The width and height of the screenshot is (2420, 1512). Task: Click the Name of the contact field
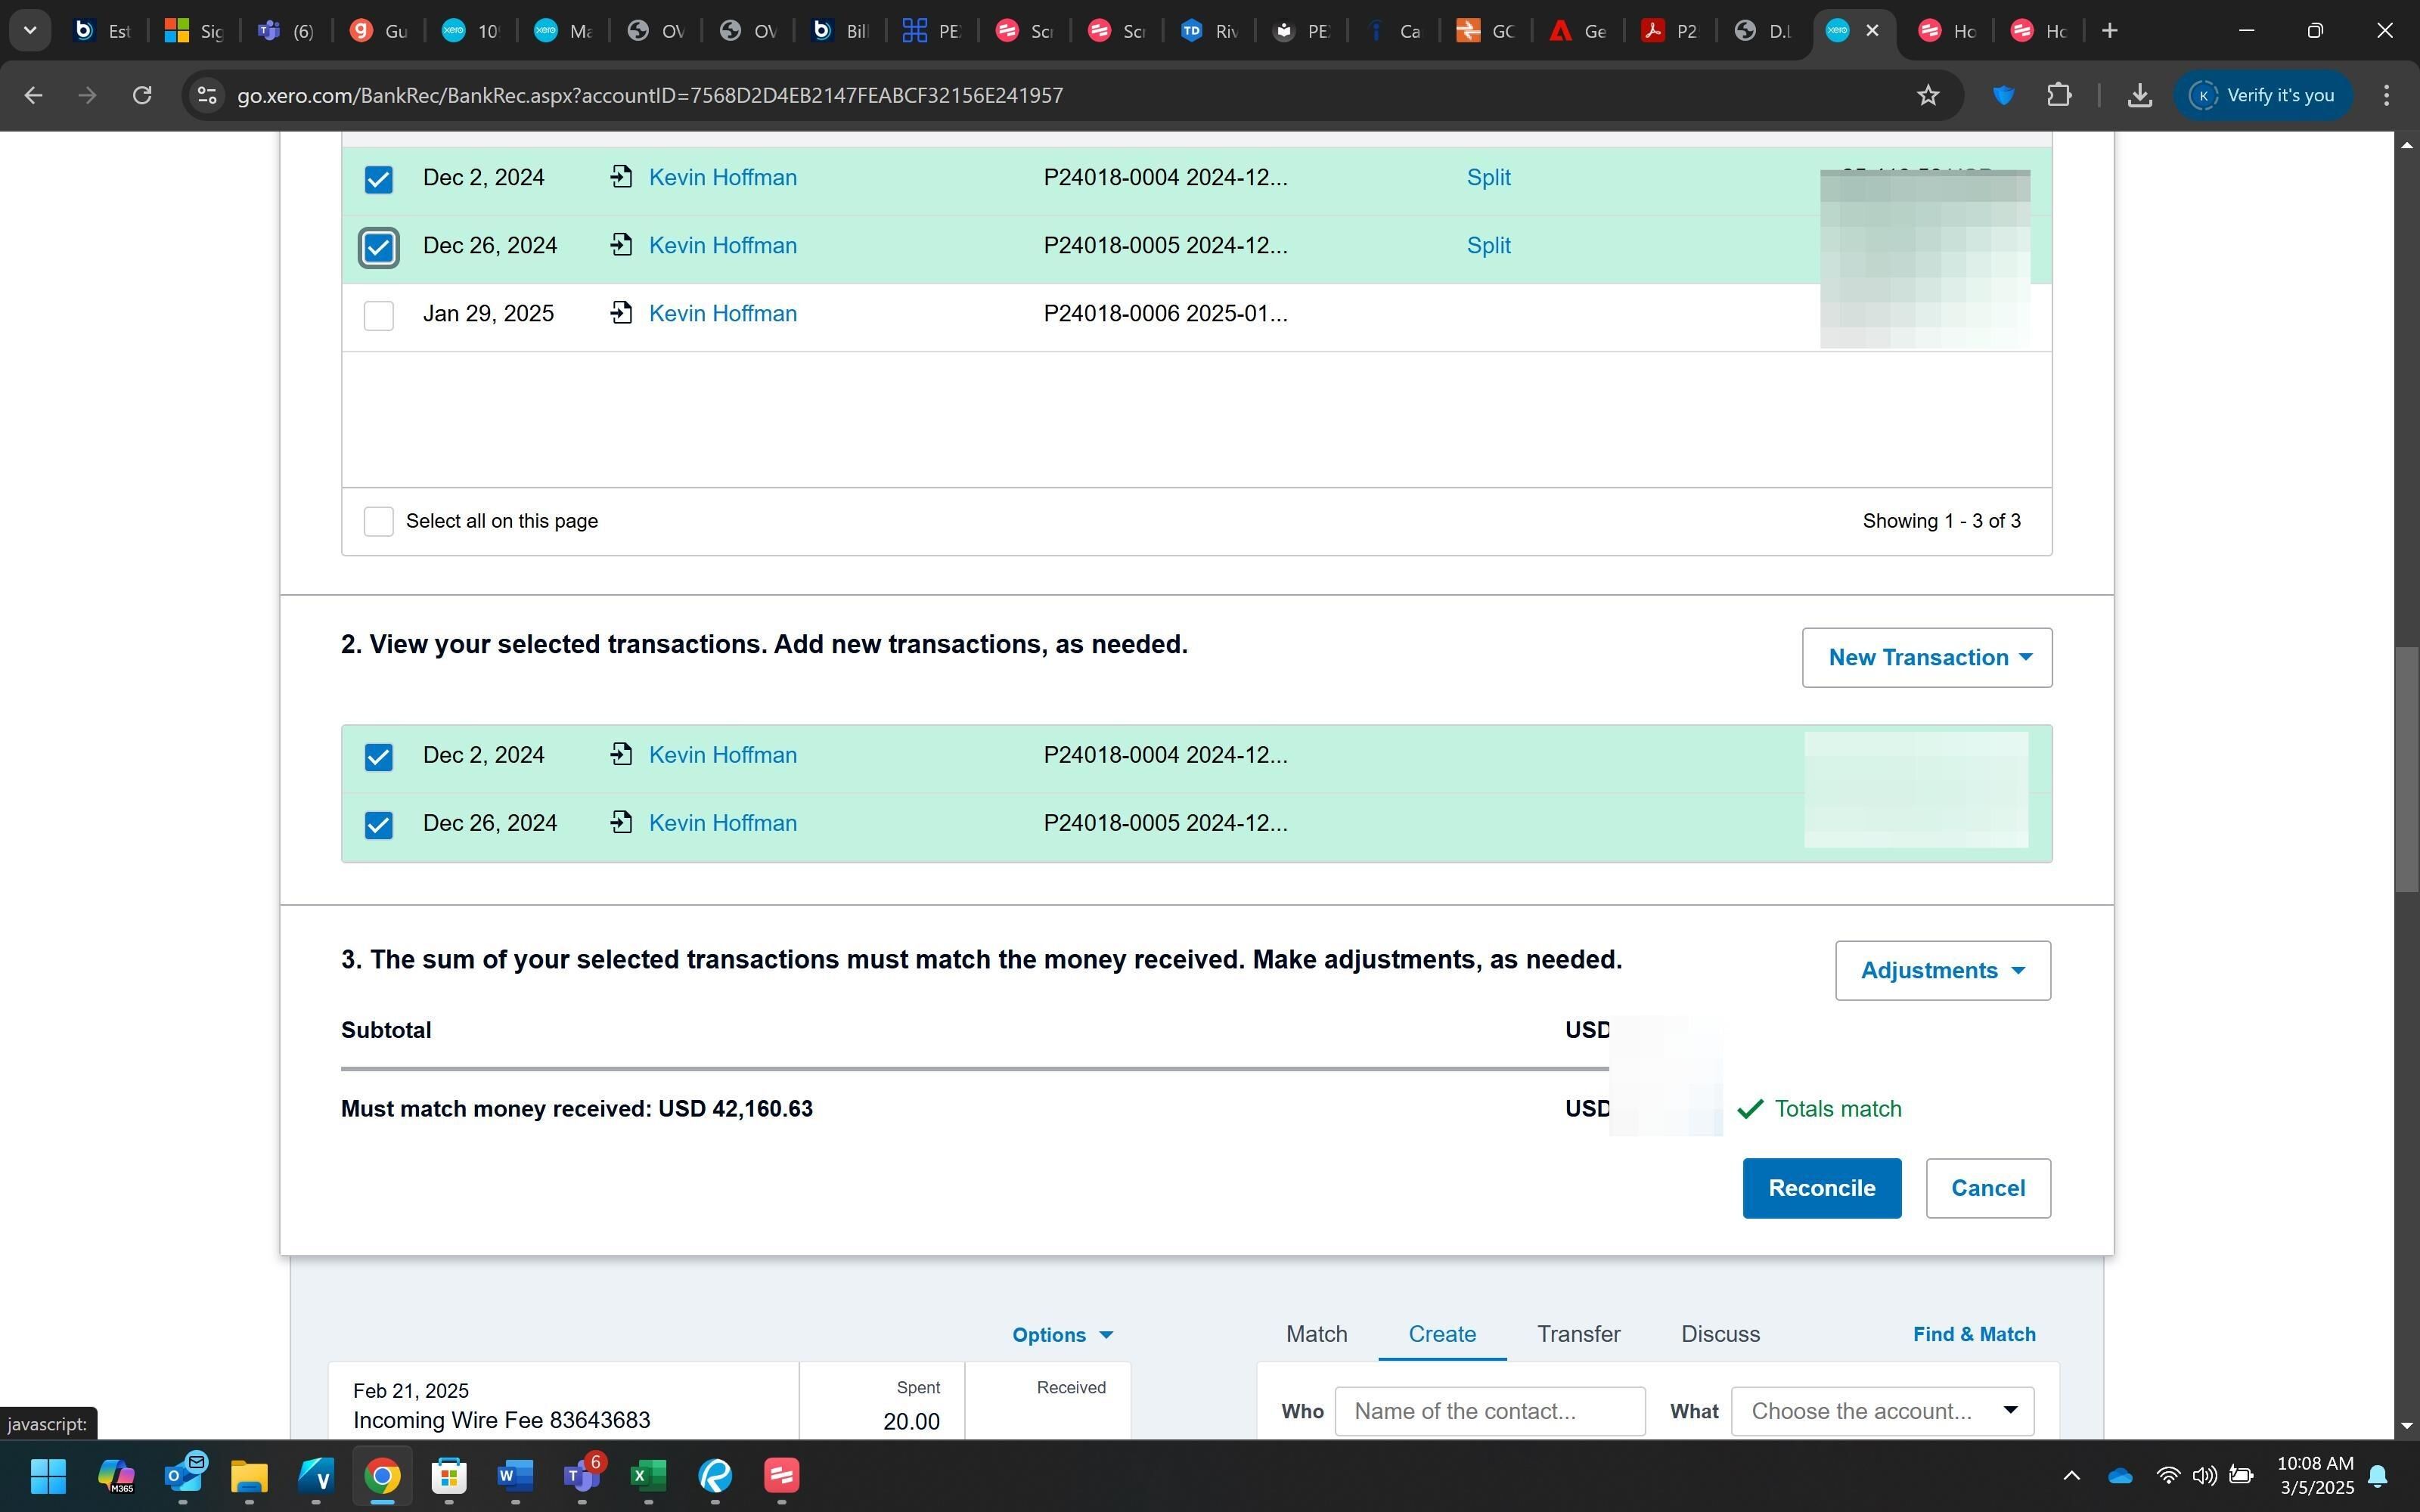click(1489, 1411)
